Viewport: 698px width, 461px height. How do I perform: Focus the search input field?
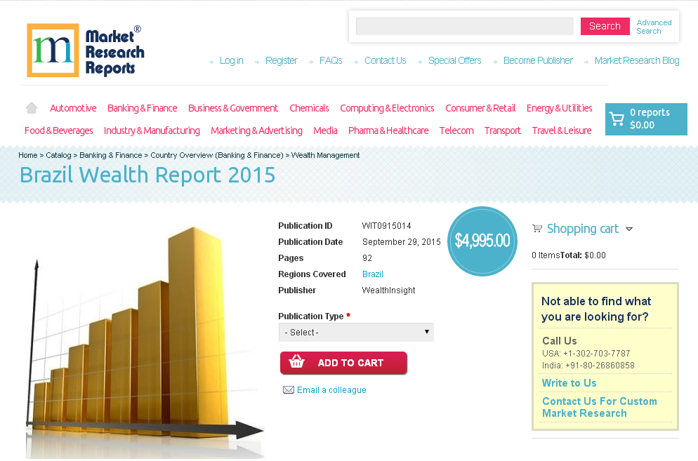(x=465, y=26)
